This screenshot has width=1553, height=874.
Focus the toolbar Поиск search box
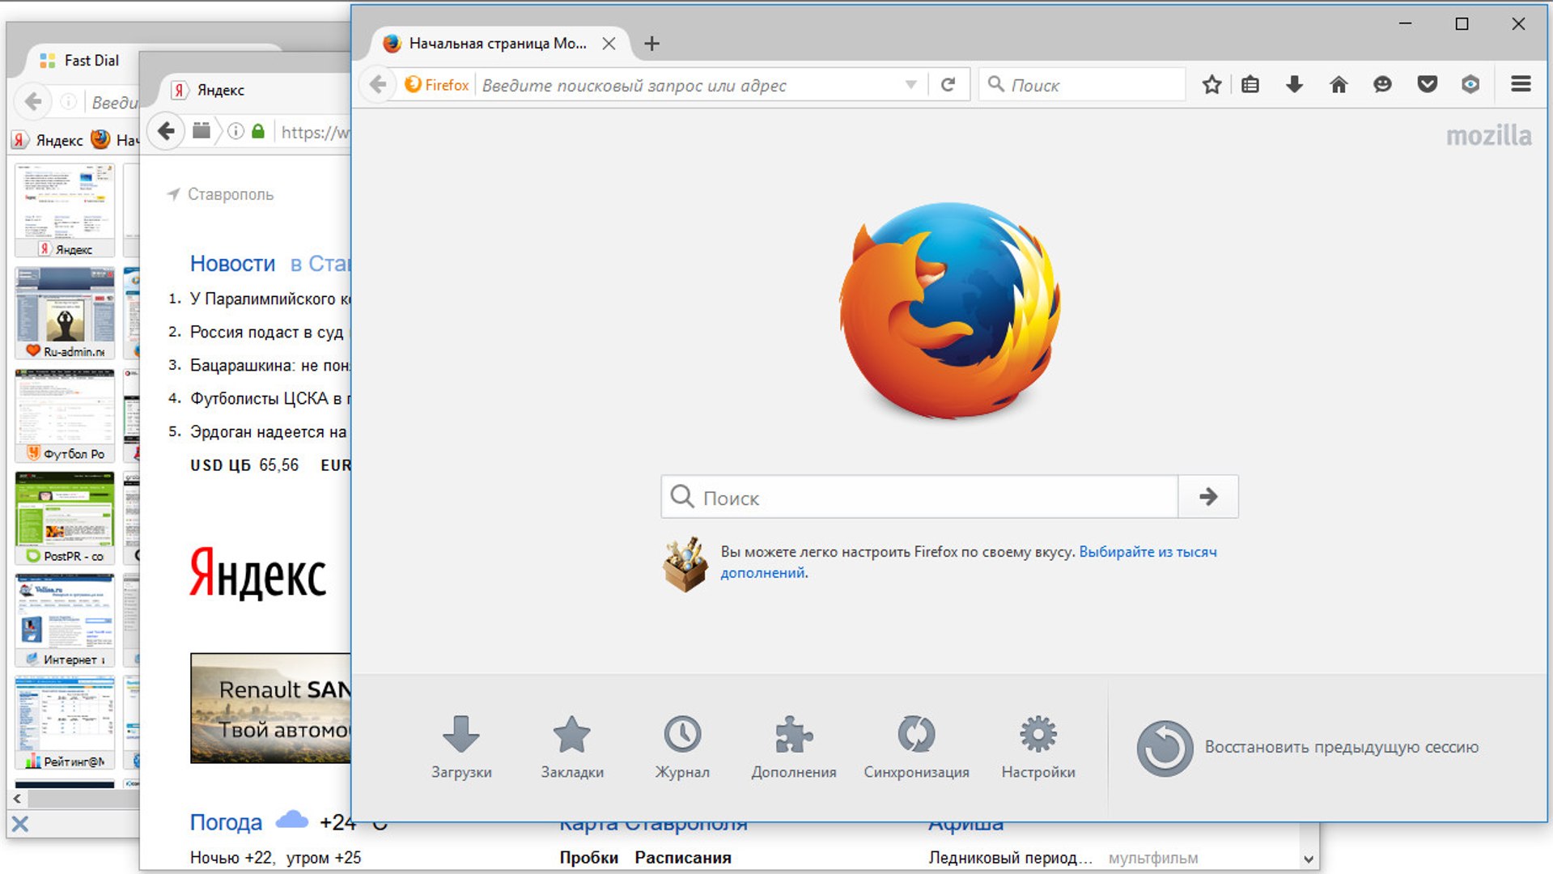click(1082, 85)
